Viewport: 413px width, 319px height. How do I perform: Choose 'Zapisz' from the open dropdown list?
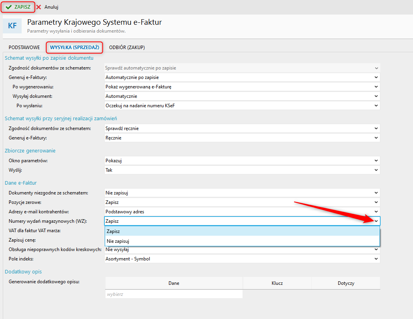pos(242,231)
